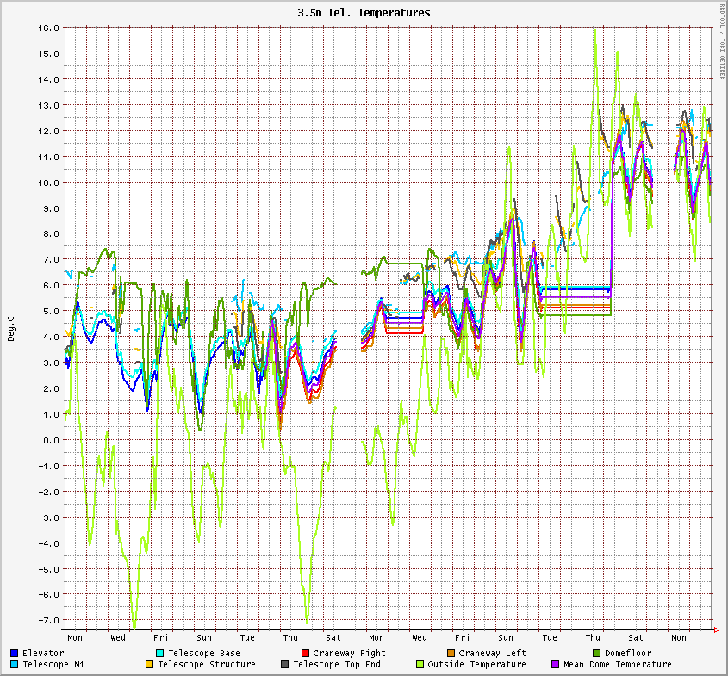Click the 'Mean Dome Temperature' legend text
728x676 pixels.
click(617, 665)
